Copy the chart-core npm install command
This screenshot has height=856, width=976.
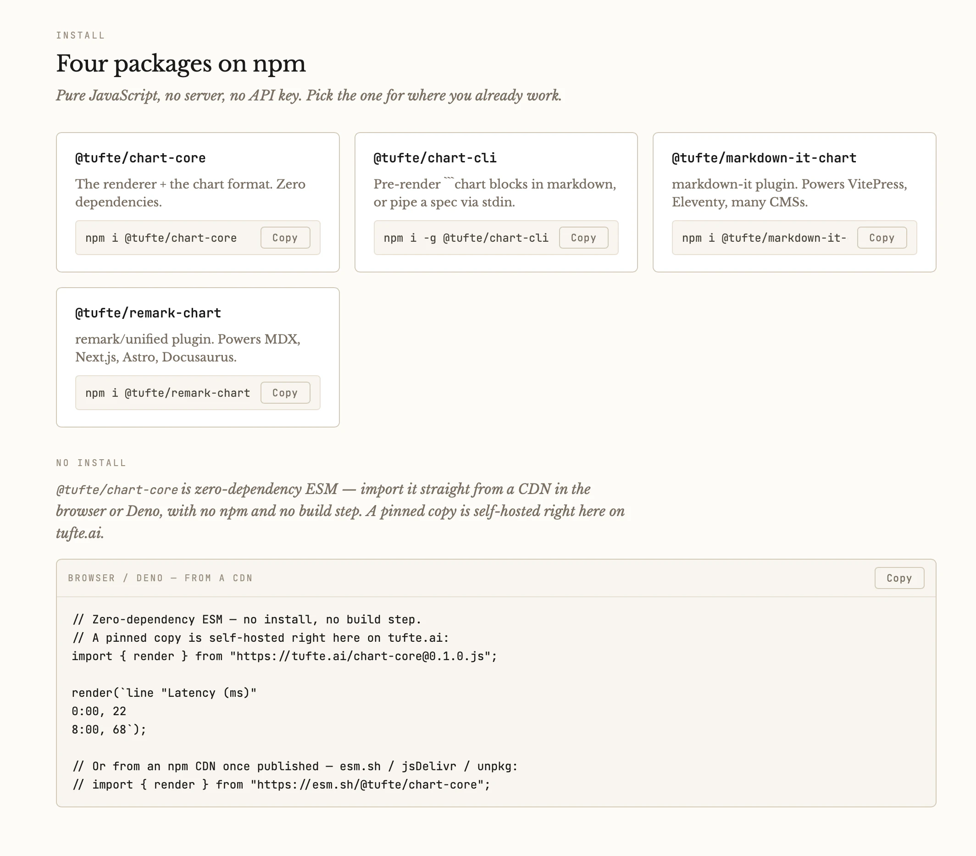[285, 238]
